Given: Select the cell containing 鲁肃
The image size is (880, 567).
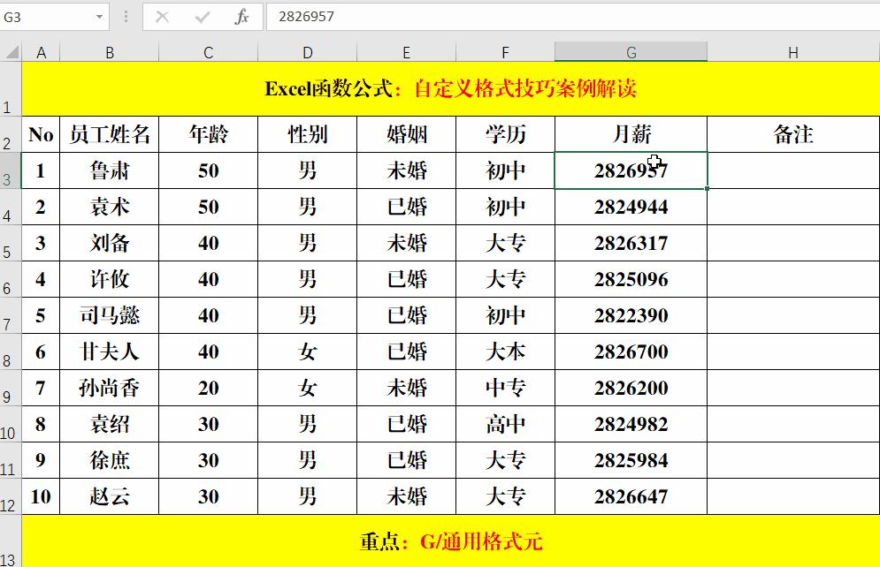Looking at the screenshot, I should (x=110, y=170).
